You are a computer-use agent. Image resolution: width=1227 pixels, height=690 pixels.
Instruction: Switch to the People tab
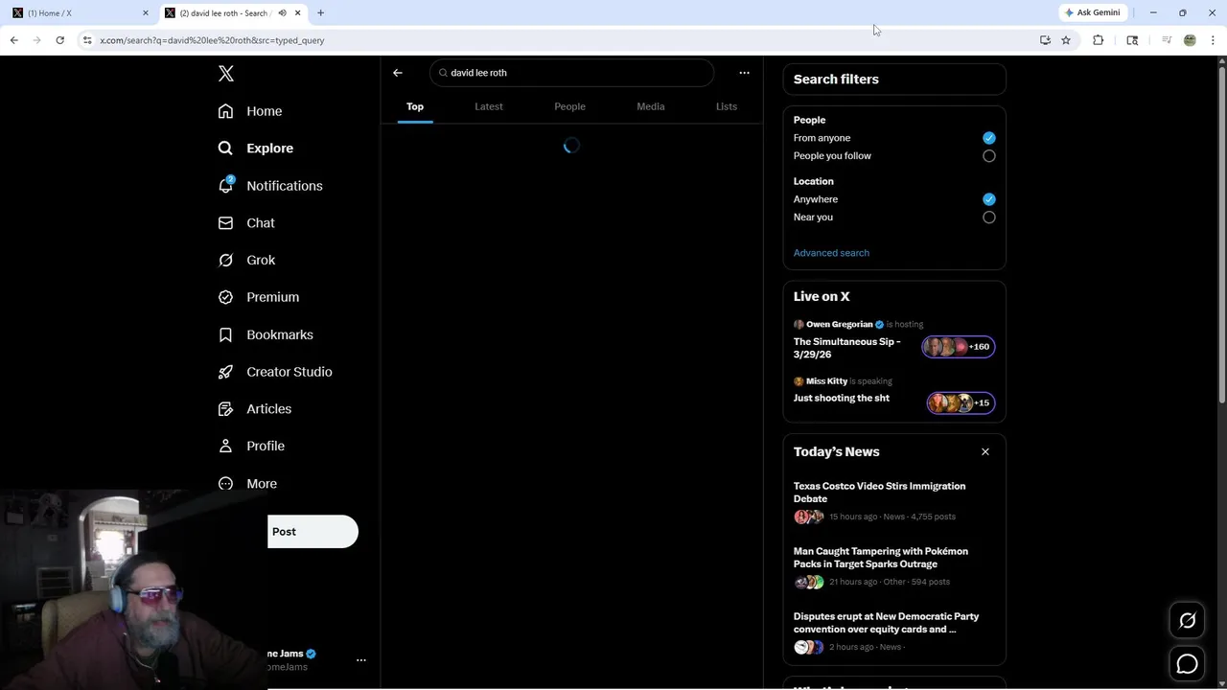pyautogui.click(x=569, y=106)
